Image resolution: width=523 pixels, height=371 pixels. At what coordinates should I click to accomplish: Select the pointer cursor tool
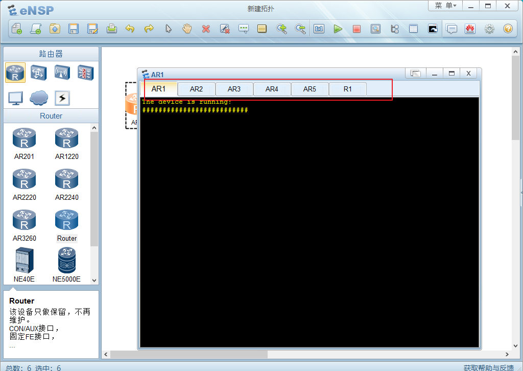tap(169, 29)
